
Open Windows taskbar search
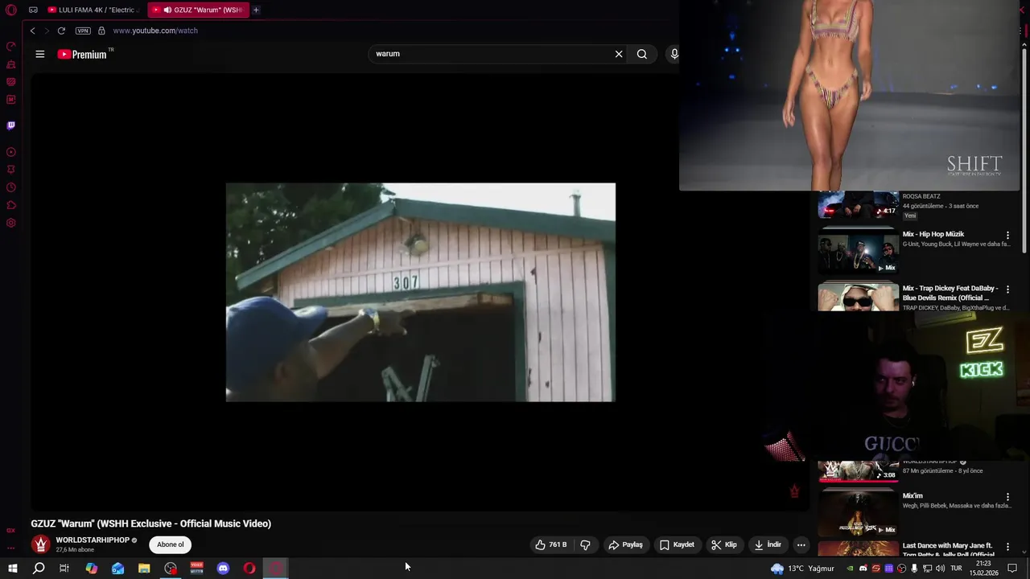[38, 569]
